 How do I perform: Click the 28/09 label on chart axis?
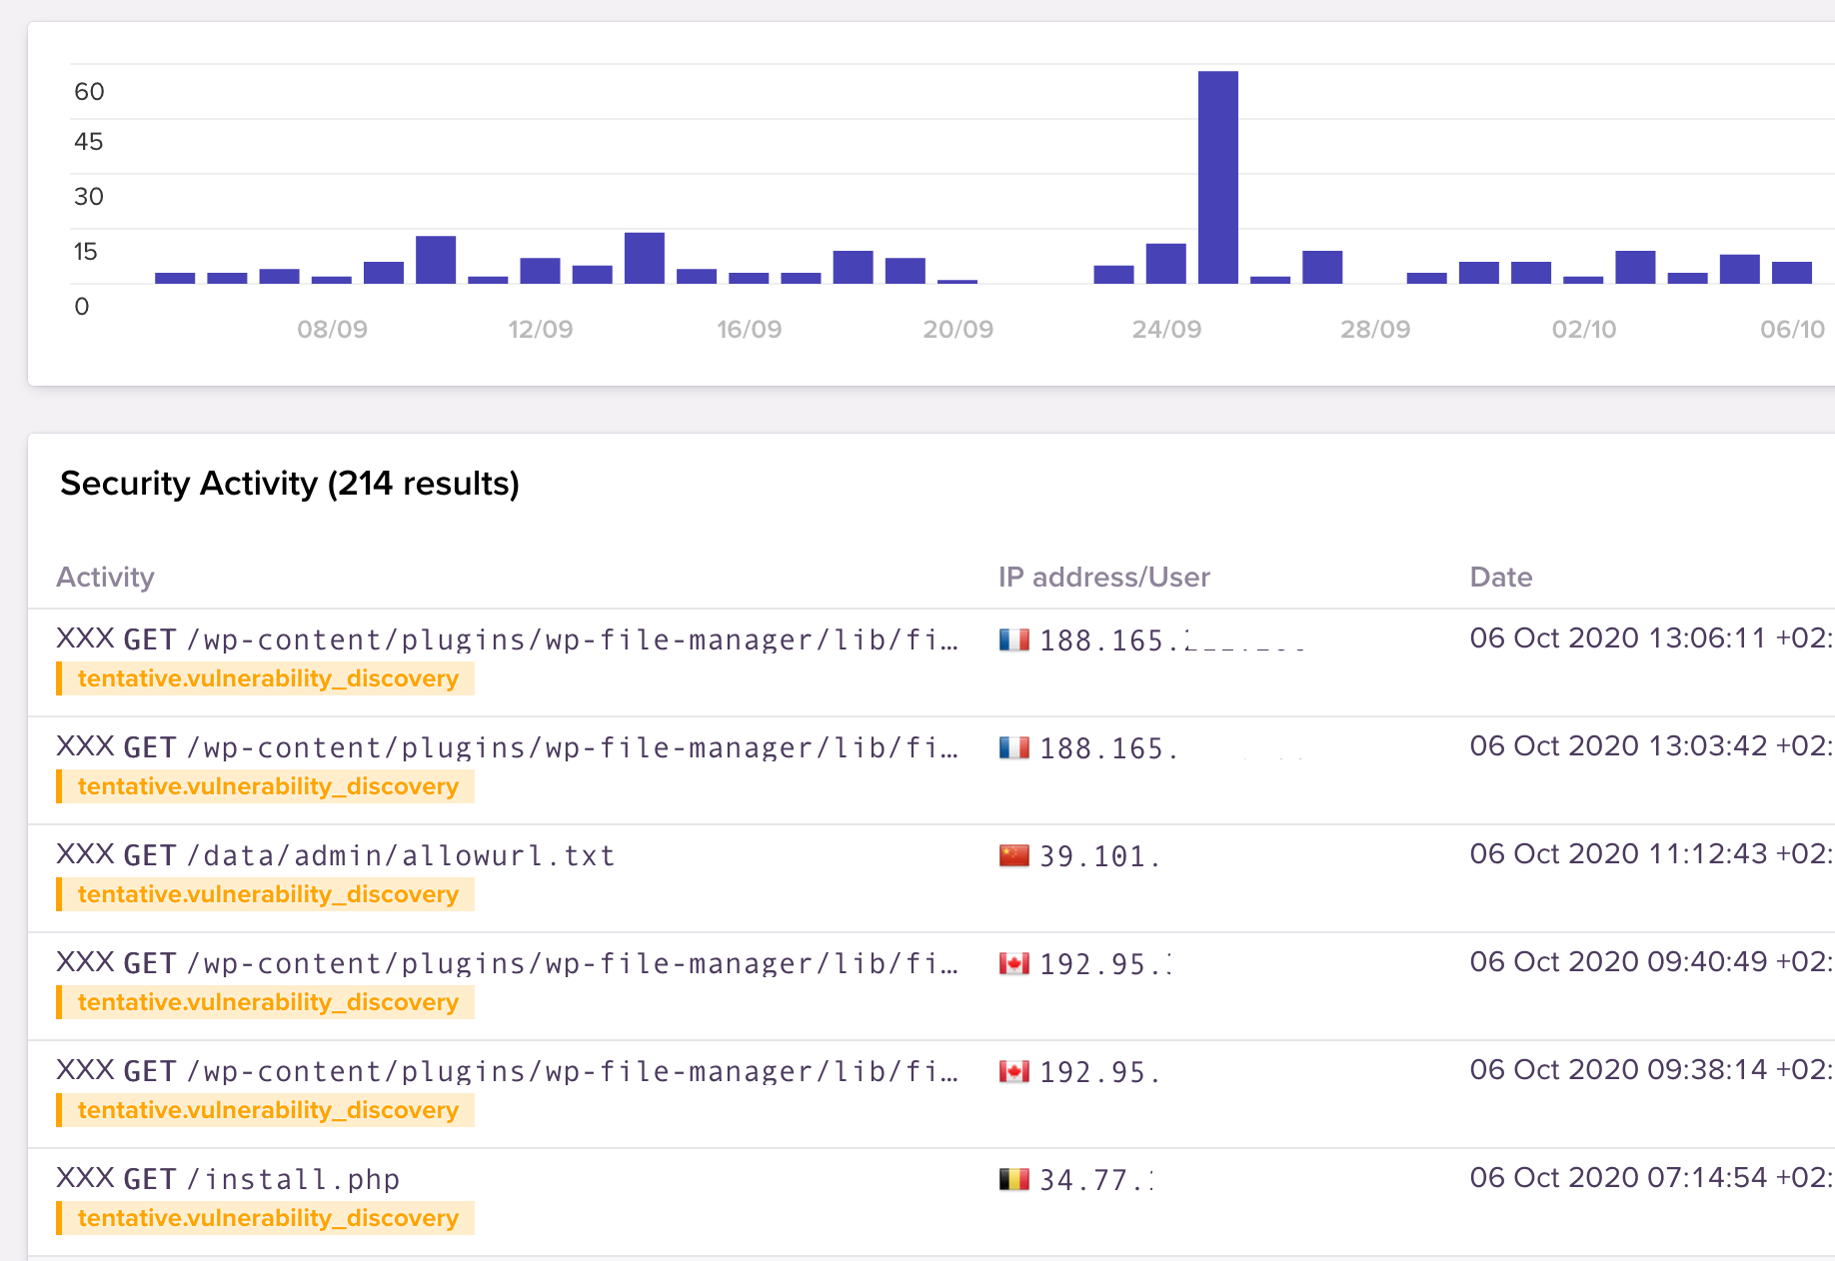coord(1375,329)
